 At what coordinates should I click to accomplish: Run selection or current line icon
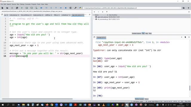[36, 8]
